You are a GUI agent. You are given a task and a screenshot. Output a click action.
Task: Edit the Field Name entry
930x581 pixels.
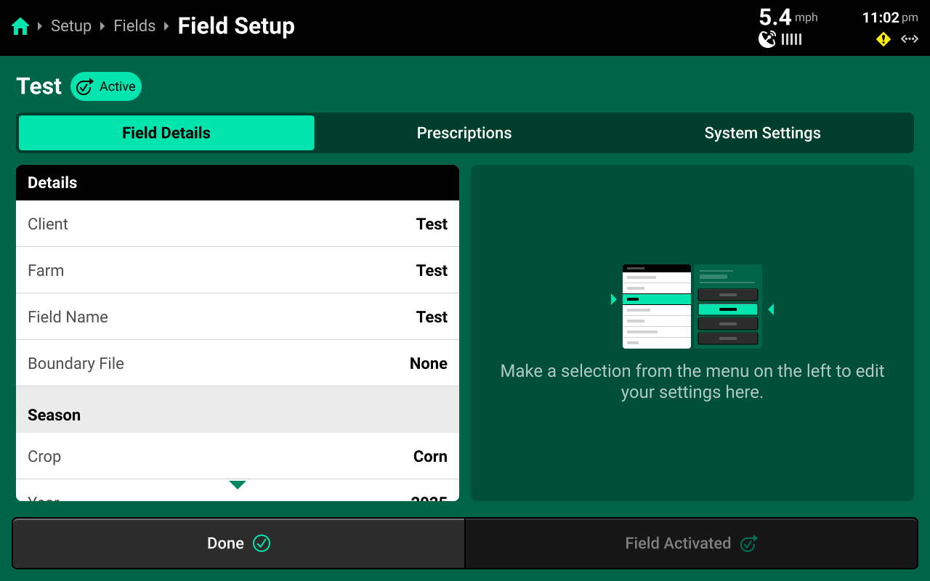pyautogui.click(x=238, y=317)
